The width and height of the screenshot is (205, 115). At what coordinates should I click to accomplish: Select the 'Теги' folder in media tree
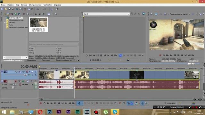[x=11, y=25]
